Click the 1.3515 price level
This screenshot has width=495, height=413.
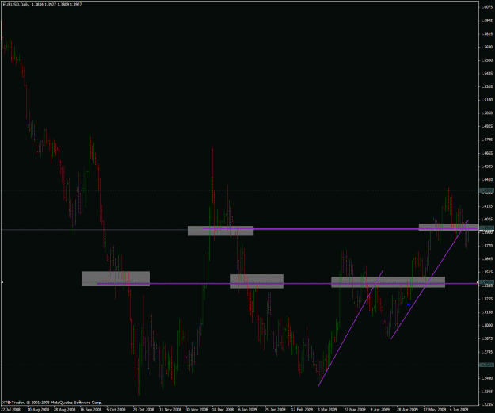click(x=486, y=272)
